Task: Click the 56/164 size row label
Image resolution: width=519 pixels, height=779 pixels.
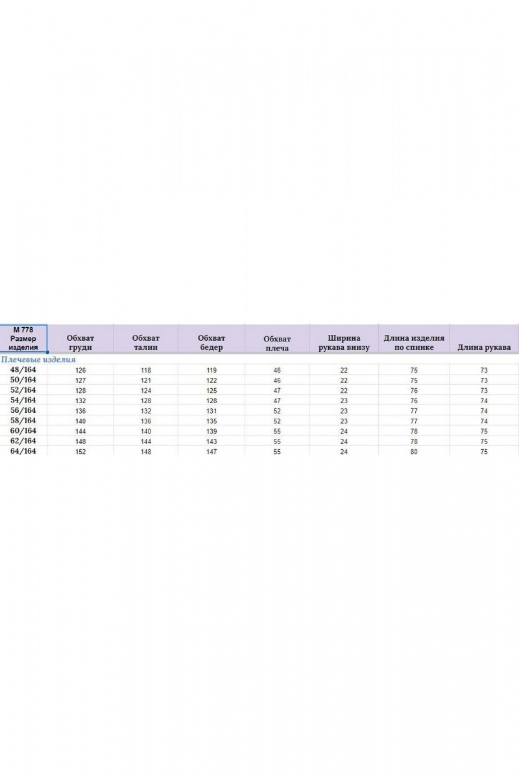Action: pyautogui.click(x=23, y=410)
